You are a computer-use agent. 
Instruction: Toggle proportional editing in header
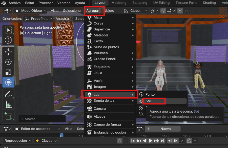(x=180, y=11)
